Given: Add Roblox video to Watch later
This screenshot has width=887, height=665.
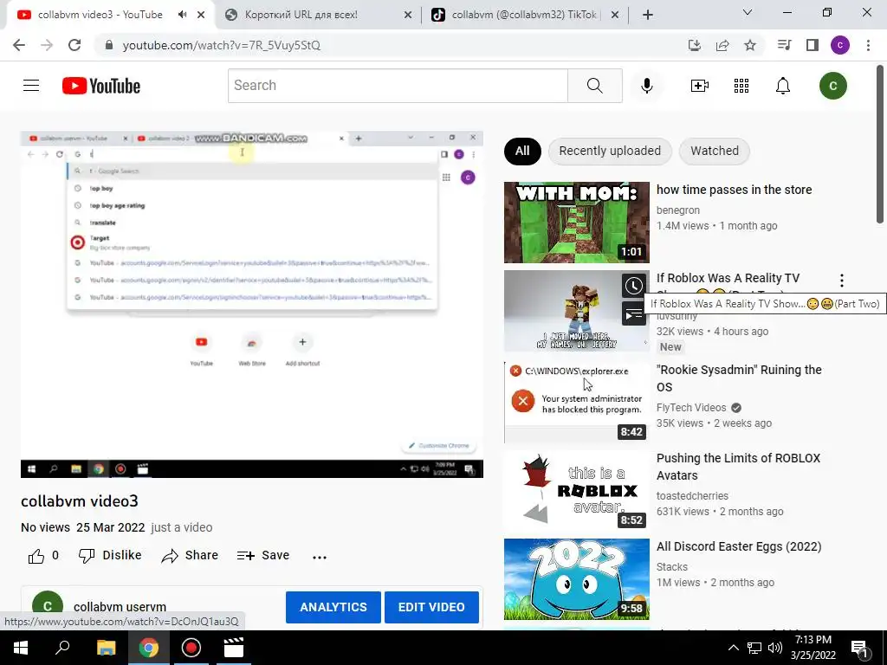Looking at the screenshot, I should 634,286.
